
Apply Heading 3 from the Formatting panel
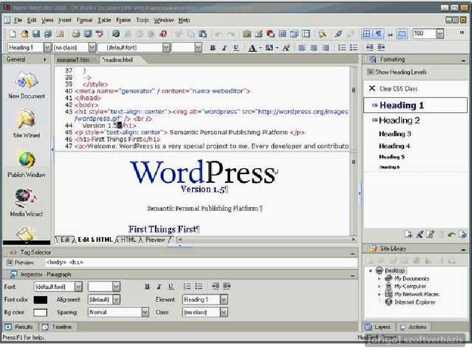(x=395, y=134)
